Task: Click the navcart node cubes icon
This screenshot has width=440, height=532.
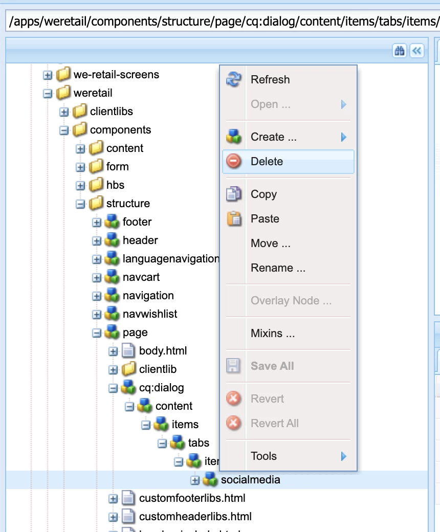Action: click(112, 277)
